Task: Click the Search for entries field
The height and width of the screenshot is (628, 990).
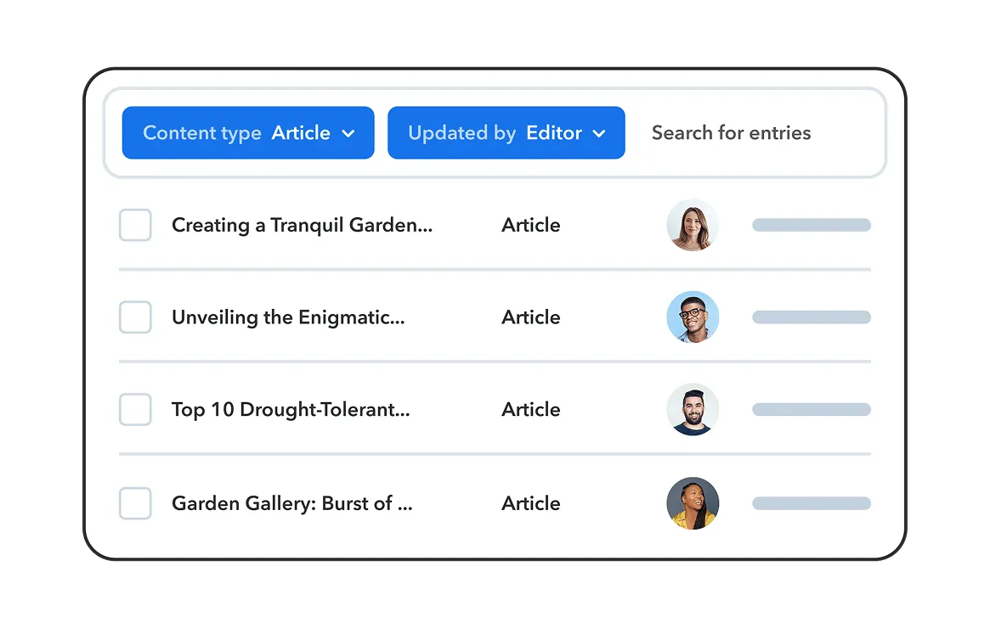Action: coord(731,132)
